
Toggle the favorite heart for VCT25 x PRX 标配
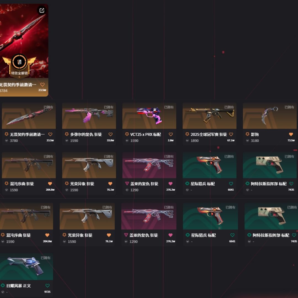(171, 134)
